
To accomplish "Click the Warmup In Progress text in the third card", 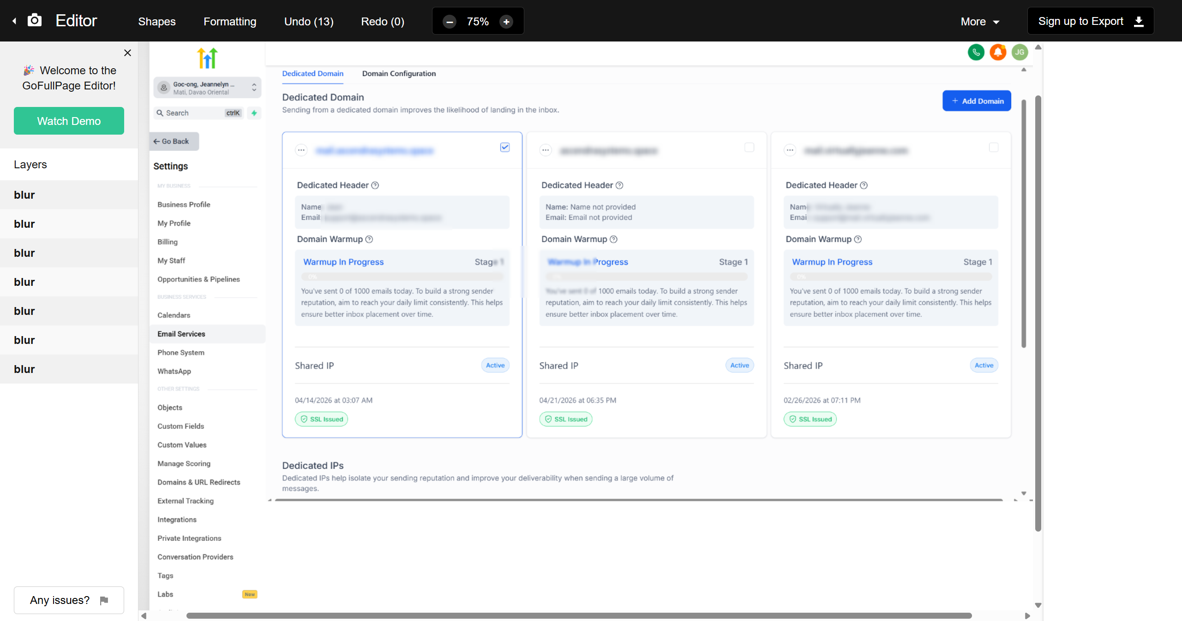I will (832, 262).
